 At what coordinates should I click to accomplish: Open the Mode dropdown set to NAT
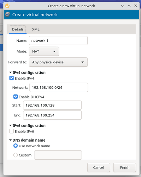click(44, 51)
